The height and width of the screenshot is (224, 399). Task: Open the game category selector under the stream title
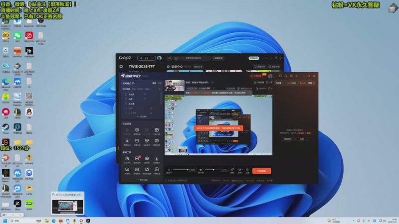[x=198, y=89]
